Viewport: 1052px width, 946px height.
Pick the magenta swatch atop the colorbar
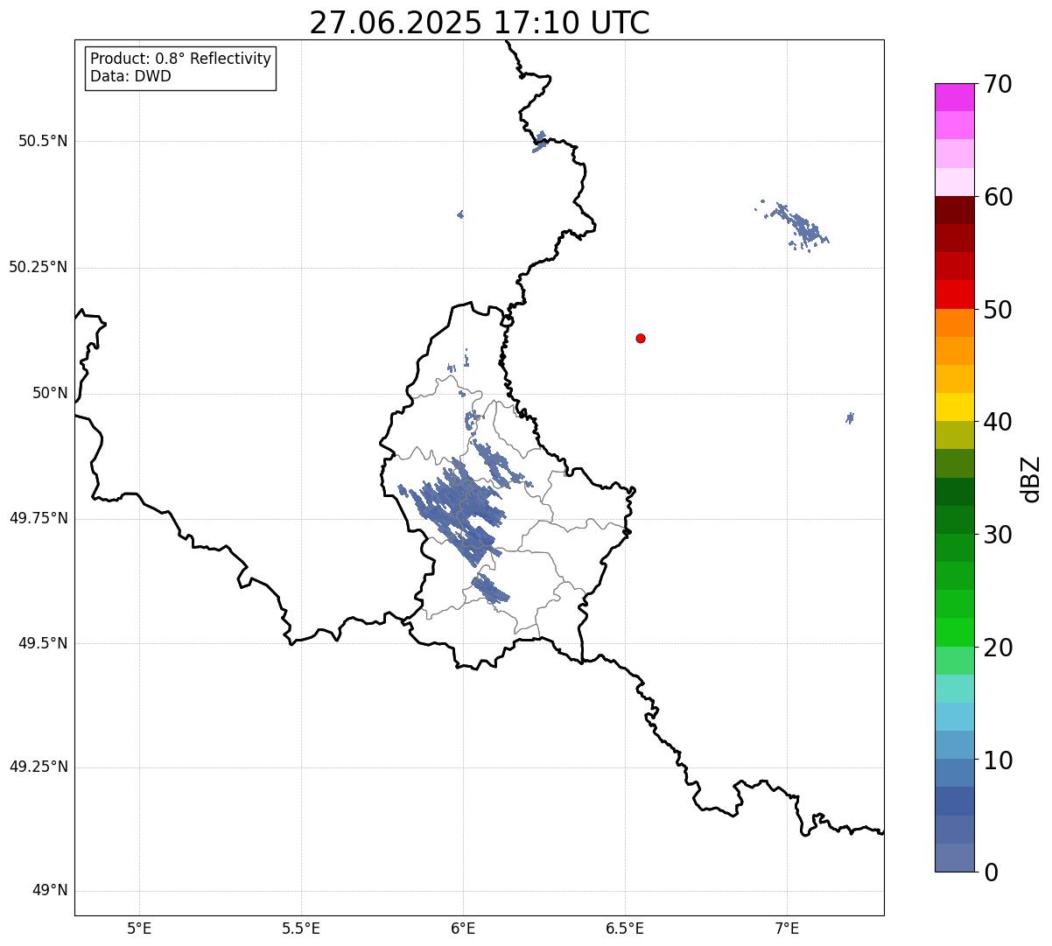[x=954, y=97]
